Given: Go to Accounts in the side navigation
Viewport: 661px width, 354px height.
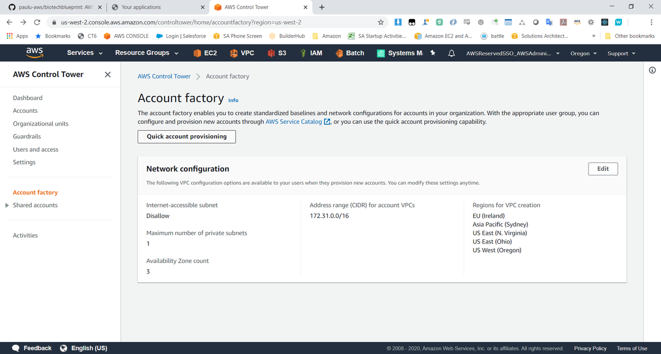Looking at the screenshot, I should 25,111.
